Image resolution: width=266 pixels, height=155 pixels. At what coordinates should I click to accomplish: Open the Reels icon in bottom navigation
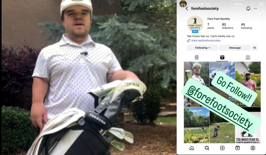(237, 148)
